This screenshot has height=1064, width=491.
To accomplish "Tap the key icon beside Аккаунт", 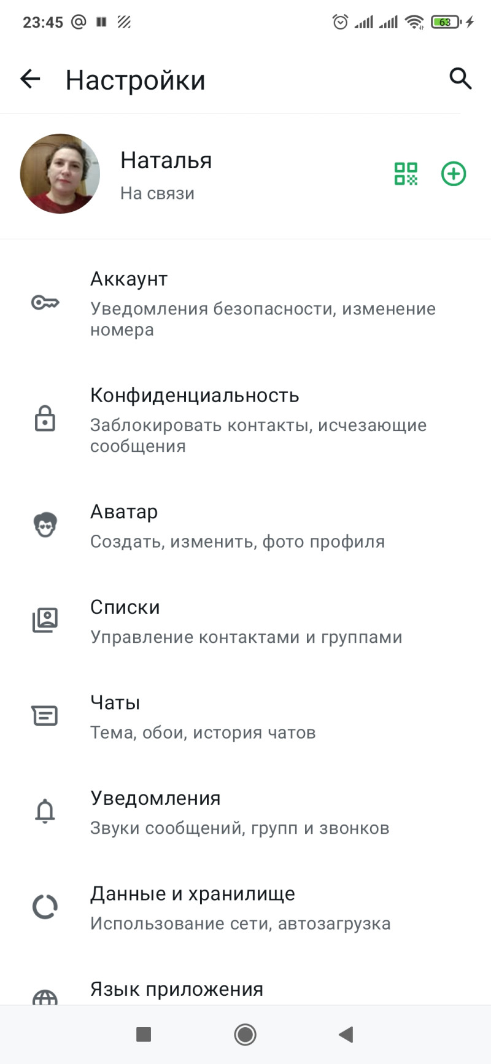I will [x=45, y=303].
